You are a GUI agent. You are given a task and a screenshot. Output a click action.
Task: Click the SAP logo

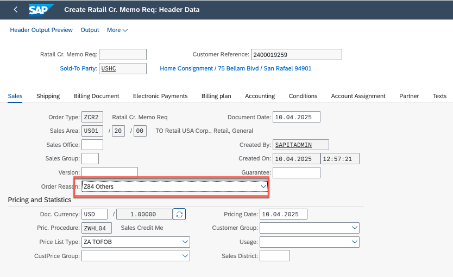[41, 10]
